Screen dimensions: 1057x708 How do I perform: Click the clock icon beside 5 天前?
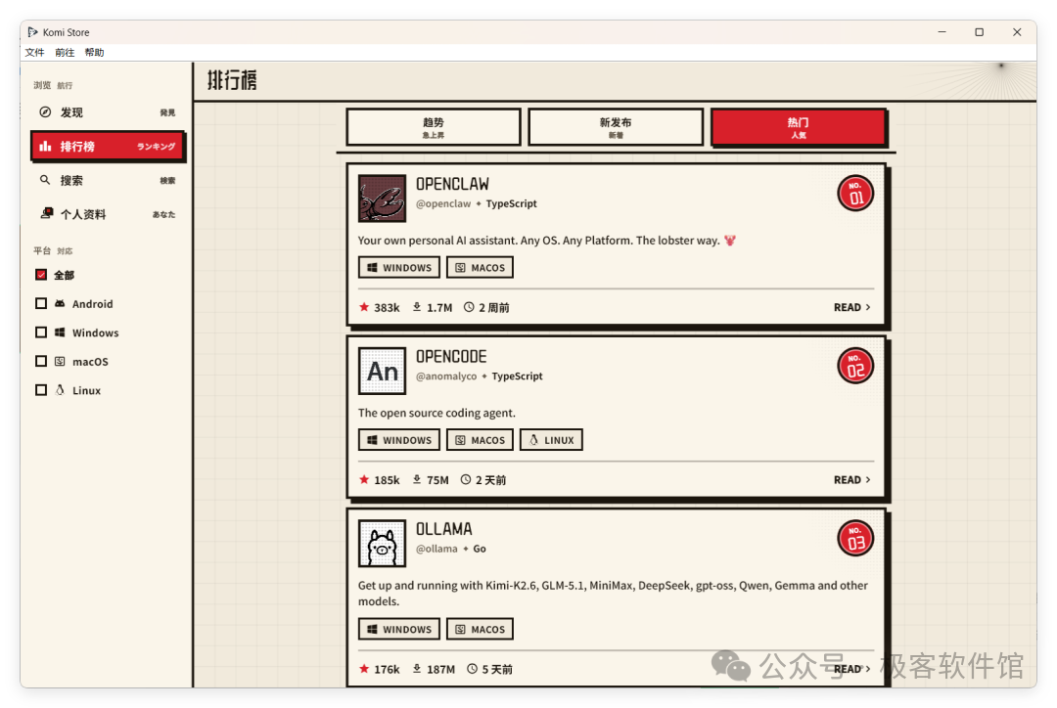(472, 669)
